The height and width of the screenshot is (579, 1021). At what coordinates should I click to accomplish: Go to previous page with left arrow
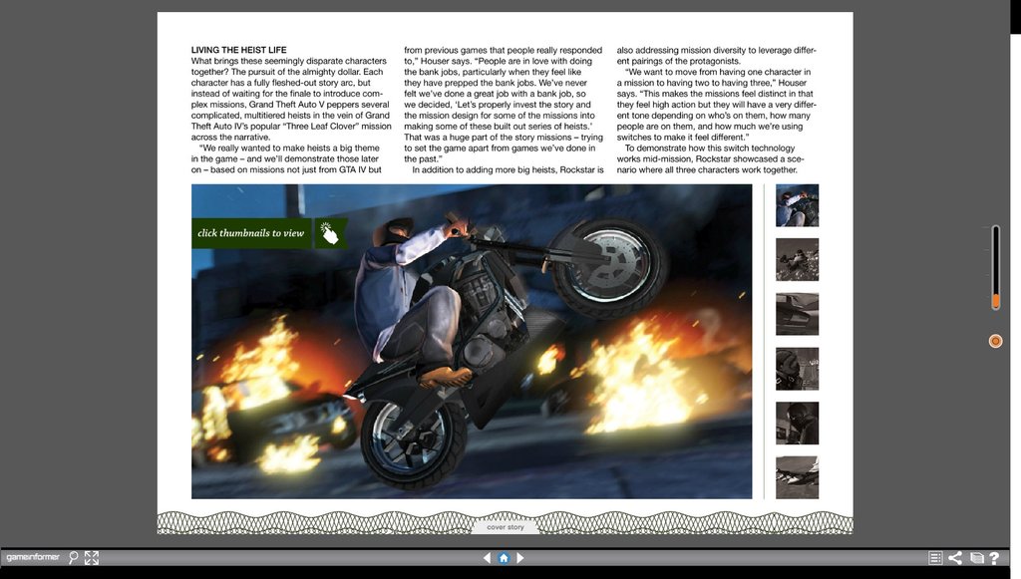[487, 558]
